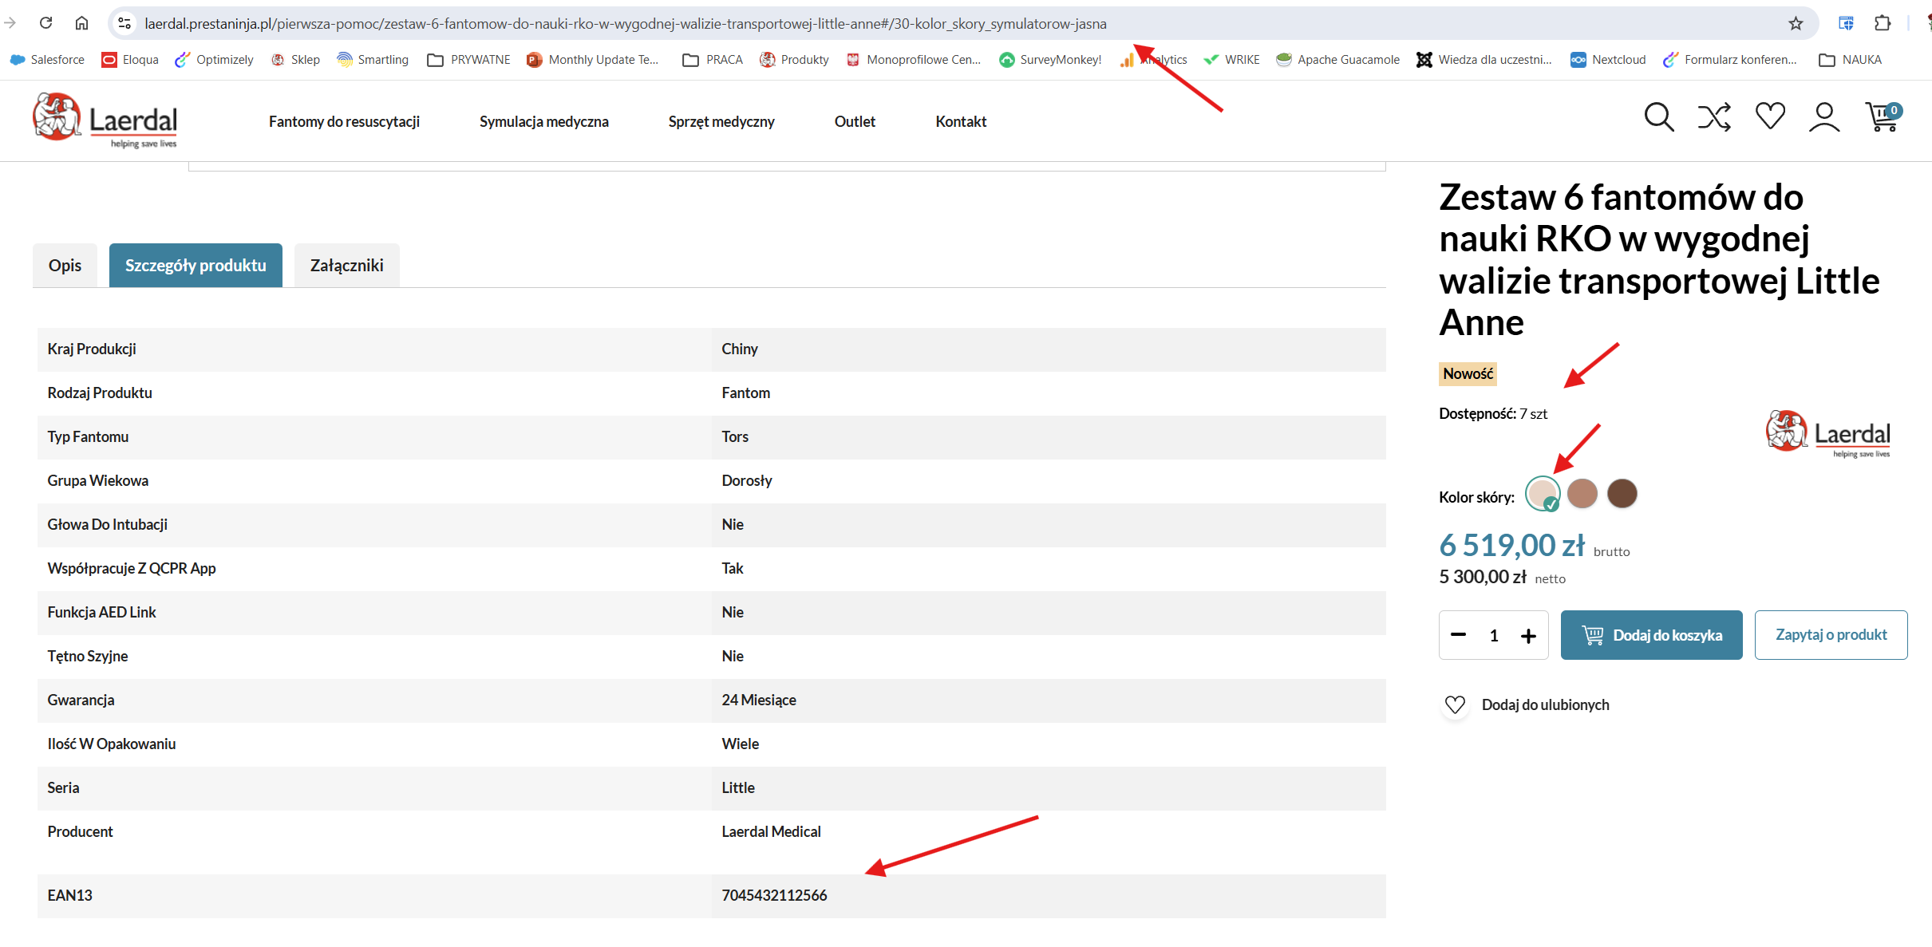Go to browser home page icon
Image resolution: width=1932 pixels, height=947 pixels.
(81, 23)
